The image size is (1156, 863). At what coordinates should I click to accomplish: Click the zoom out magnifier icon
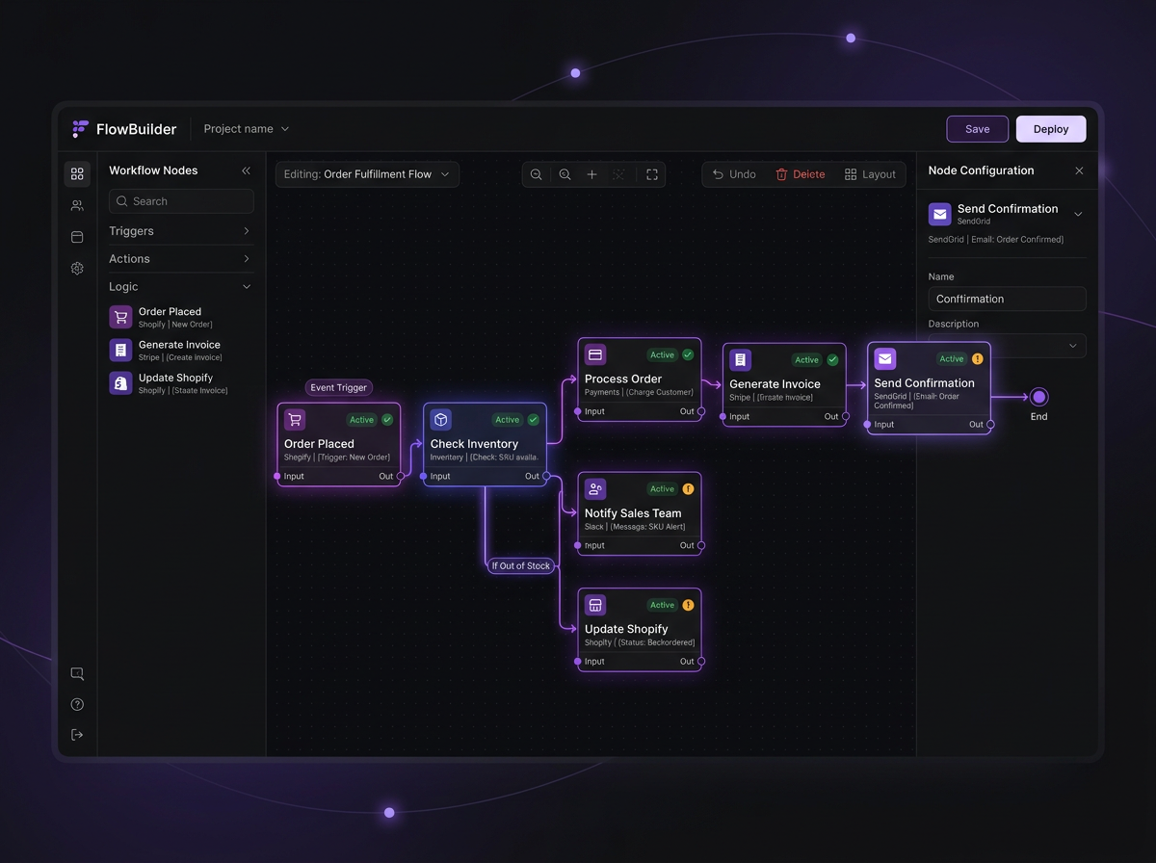(x=537, y=174)
